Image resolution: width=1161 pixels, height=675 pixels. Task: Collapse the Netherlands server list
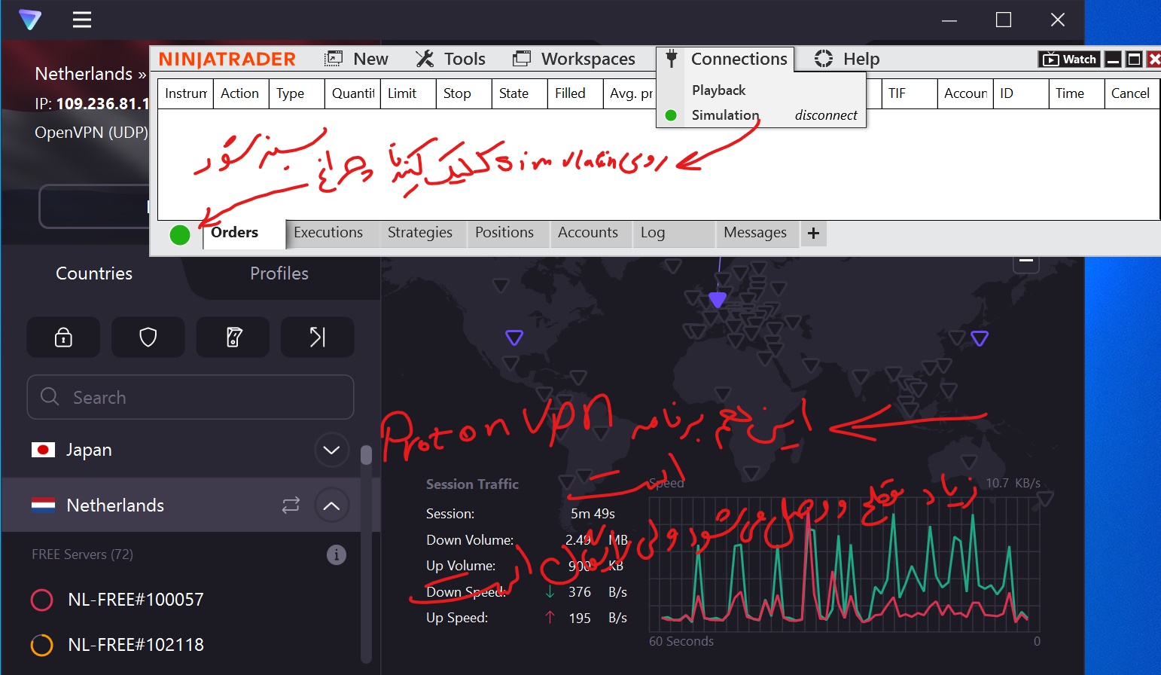coord(331,505)
